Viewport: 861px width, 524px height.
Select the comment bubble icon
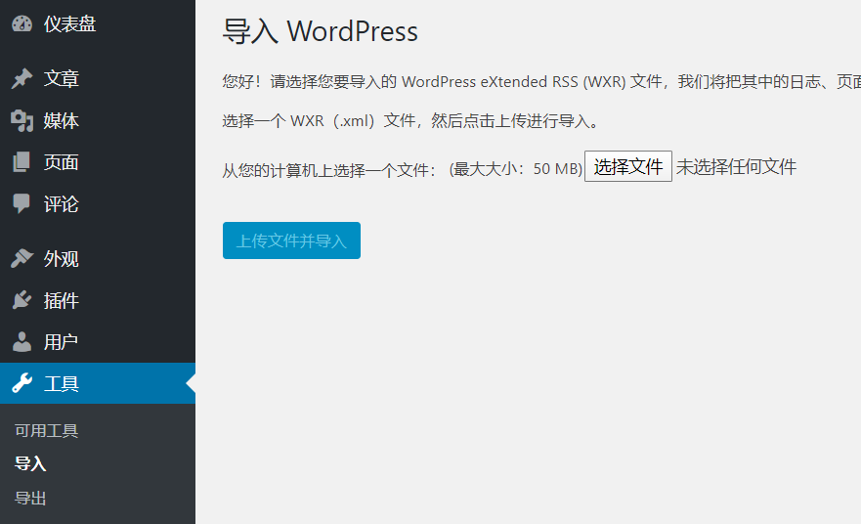pos(22,204)
